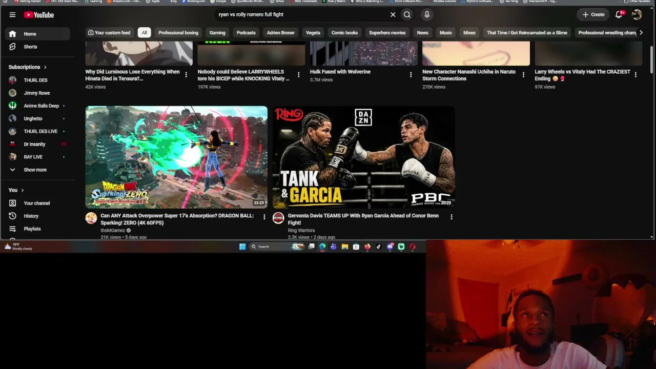
Task: Open History in the sidebar
Action: [x=37, y=216]
